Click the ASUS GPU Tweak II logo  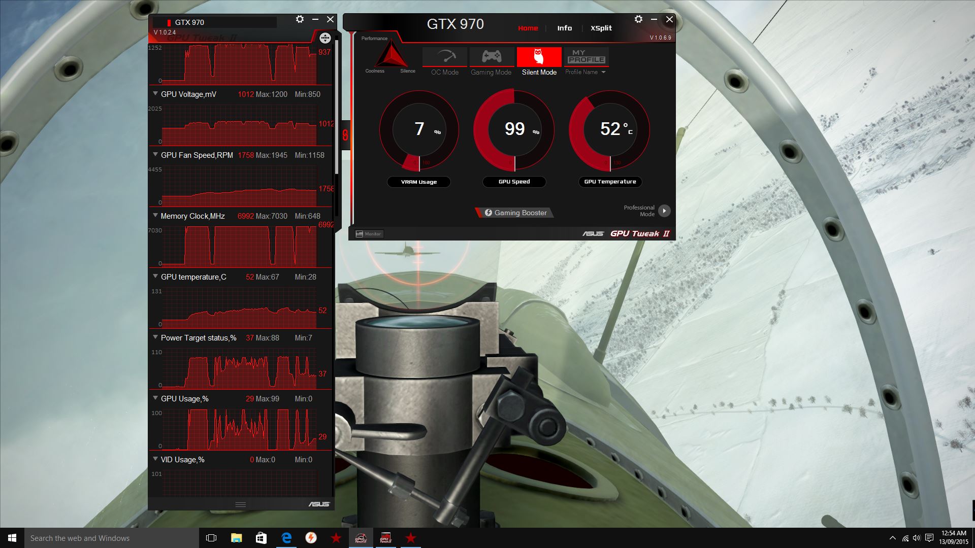[626, 233]
